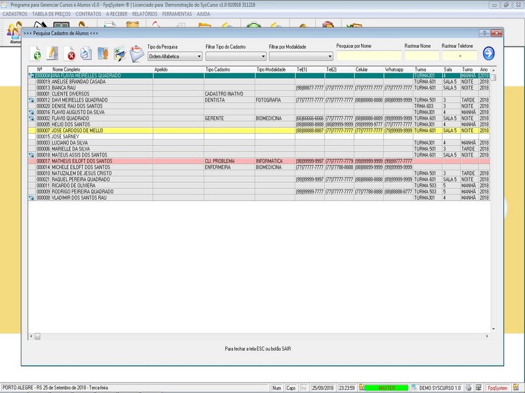Click the blue arrow search button
The width and height of the screenshot is (525, 393).
tap(488, 54)
